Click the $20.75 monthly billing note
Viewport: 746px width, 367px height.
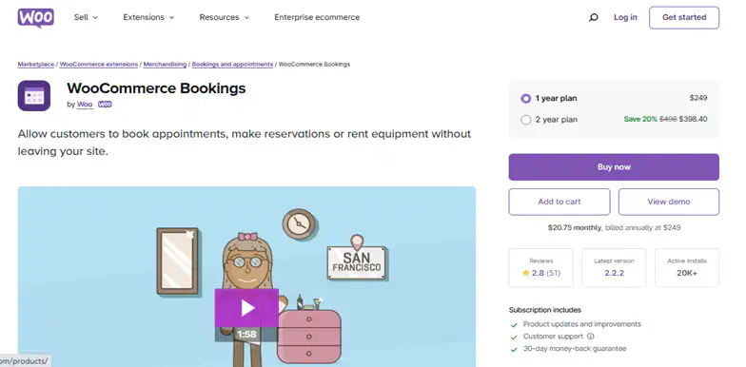coord(614,228)
